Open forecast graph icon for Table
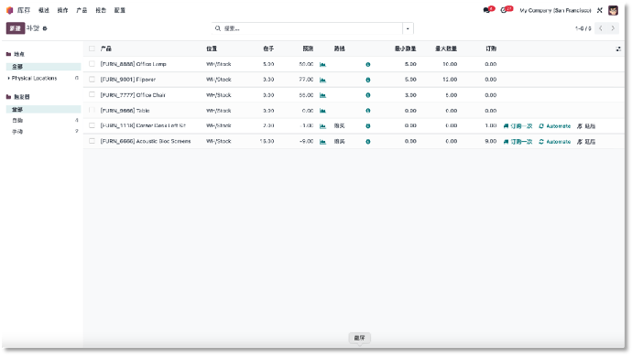Screen dimensions: 632x356 322,111
